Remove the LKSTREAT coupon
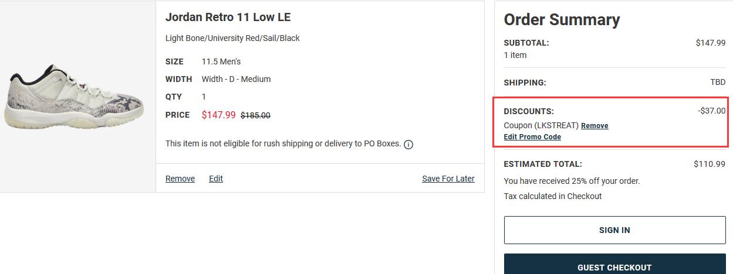Screen dimensions: 733x274 (x=594, y=126)
